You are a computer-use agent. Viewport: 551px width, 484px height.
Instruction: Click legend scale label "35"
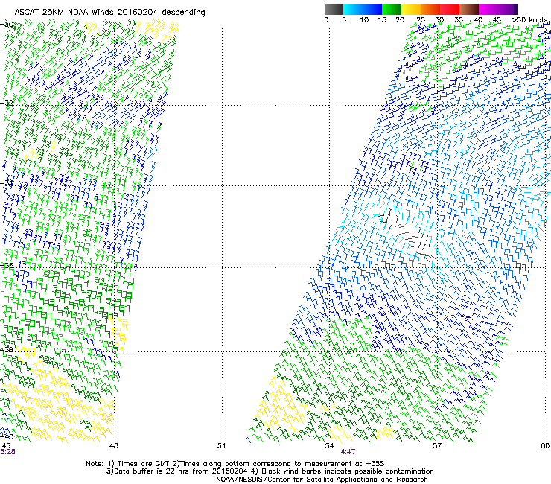tap(459, 19)
